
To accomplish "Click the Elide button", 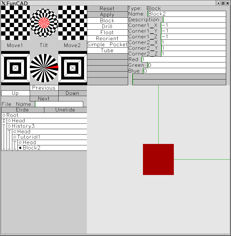I will click(x=23, y=110).
